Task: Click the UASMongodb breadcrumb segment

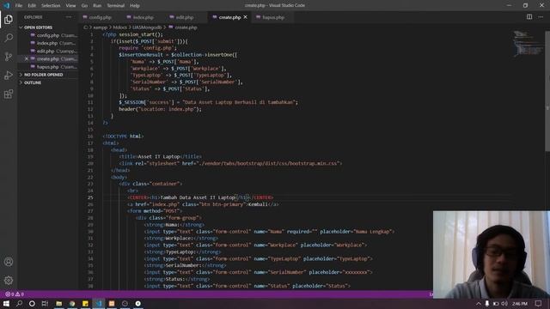Action: [147, 27]
